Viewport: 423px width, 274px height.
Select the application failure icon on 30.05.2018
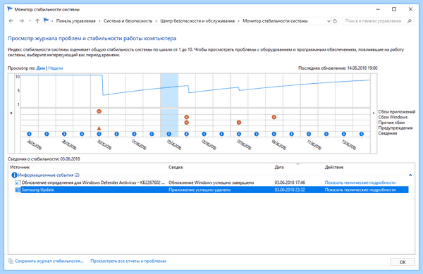coord(99,111)
